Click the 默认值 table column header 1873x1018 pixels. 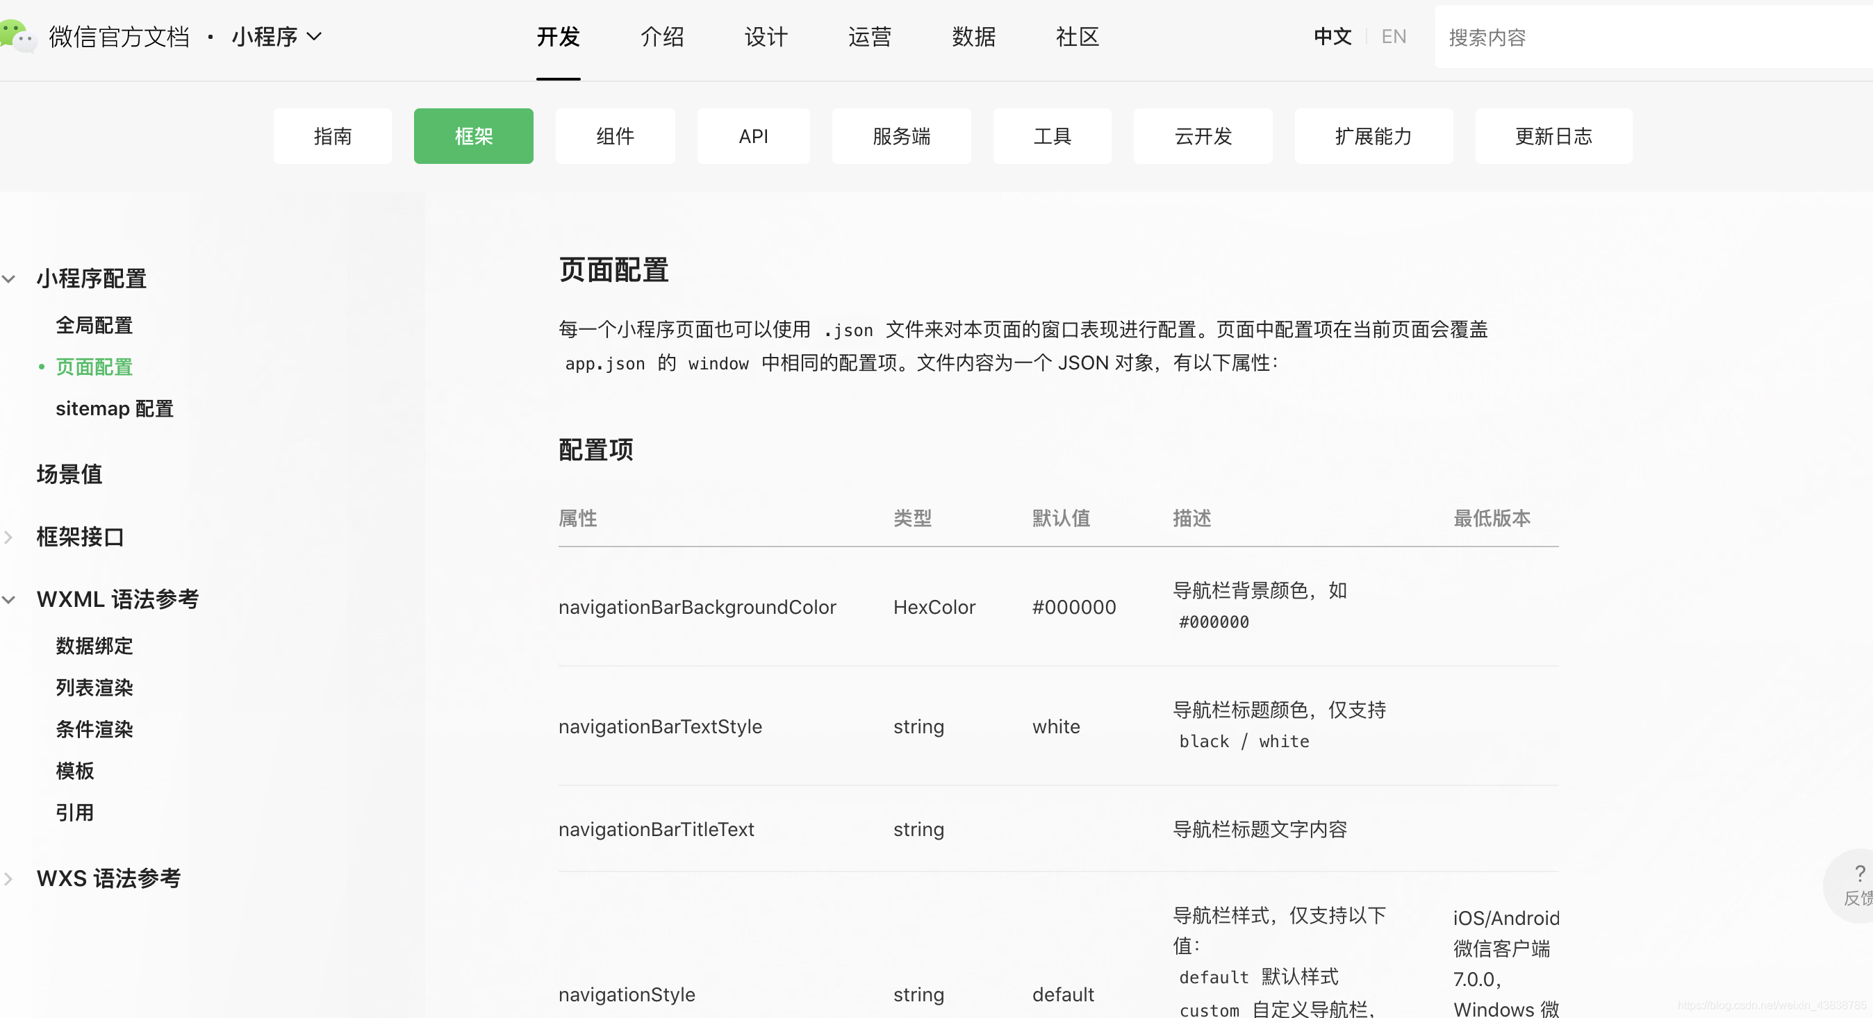[x=1062, y=518]
